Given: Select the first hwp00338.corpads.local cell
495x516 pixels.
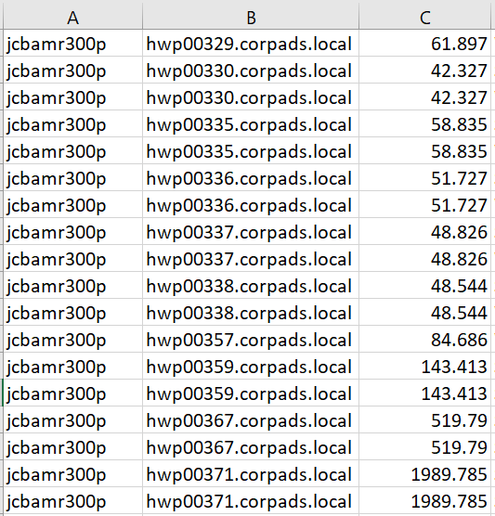Looking at the screenshot, I should [251, 285].
